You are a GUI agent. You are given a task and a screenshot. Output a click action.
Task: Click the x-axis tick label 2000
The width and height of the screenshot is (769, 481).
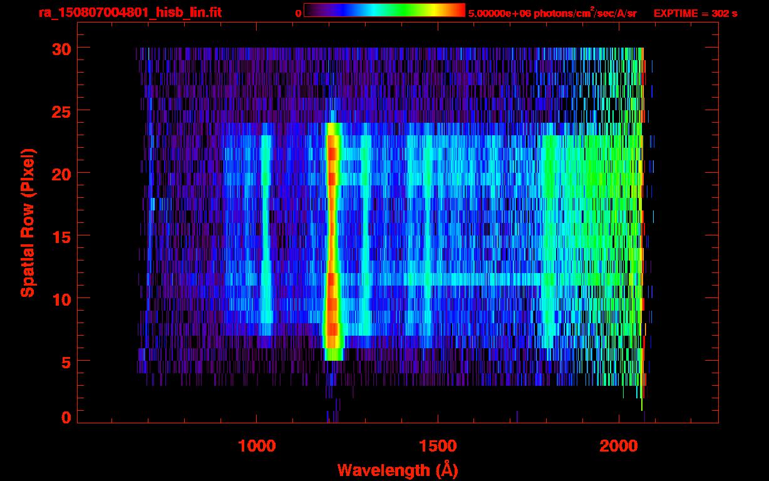click(619, 446)
